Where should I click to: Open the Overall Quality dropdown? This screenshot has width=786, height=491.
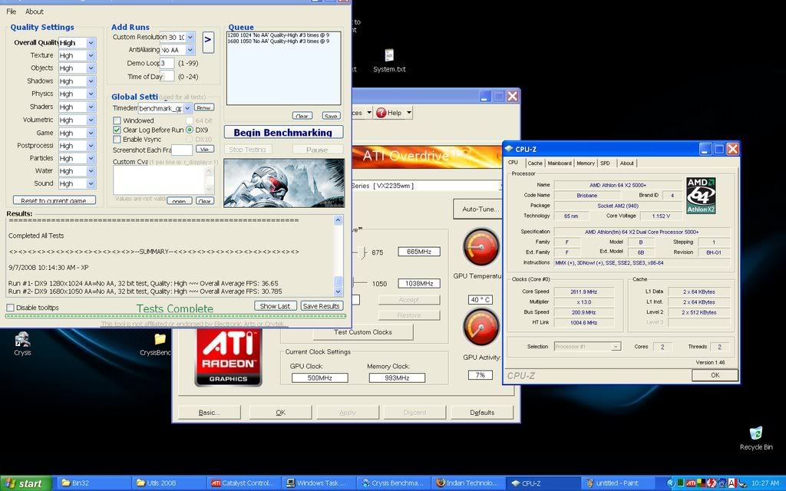point(91,43)
